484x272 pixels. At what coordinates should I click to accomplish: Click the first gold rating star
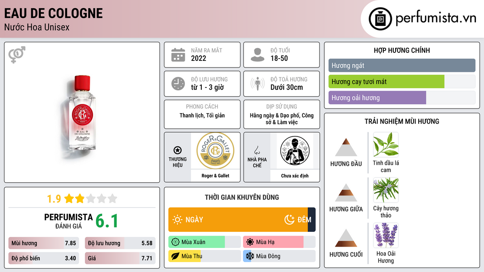[x=69, y=198]
